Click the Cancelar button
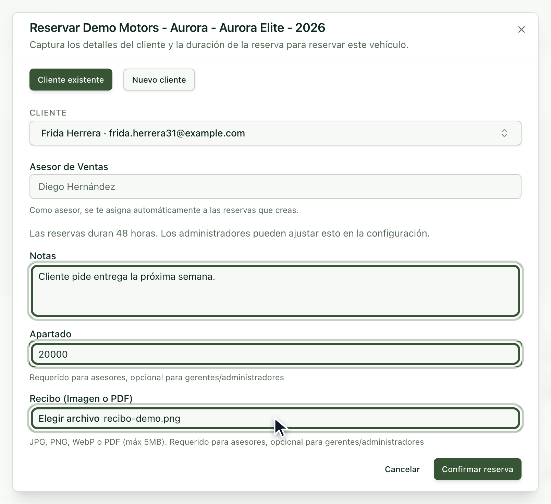 point(402,469)
